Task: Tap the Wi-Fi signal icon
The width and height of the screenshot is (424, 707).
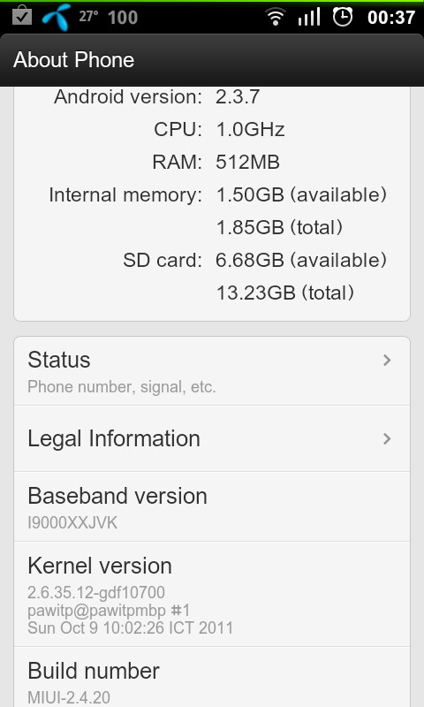Action: click(x=275, y=17)
